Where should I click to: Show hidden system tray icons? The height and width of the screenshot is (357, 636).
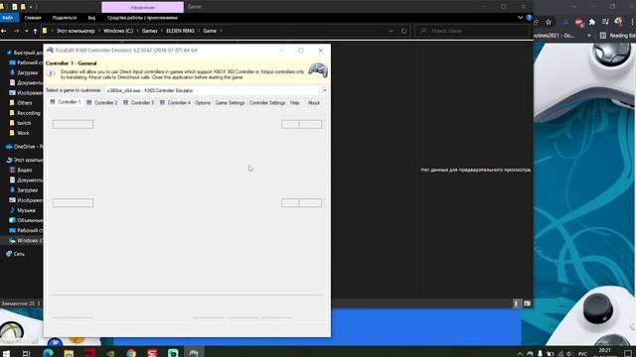pos(520,354)
